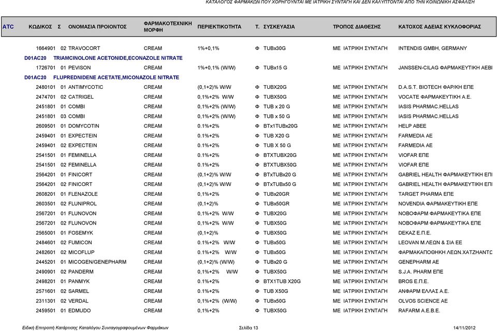Select the TRIAMCINOLONE ACETONIDE,ECONAZOLE NITRATE heading
This screenshot has width=497, height=331.
pyautogui.click(x=118, y=58)
